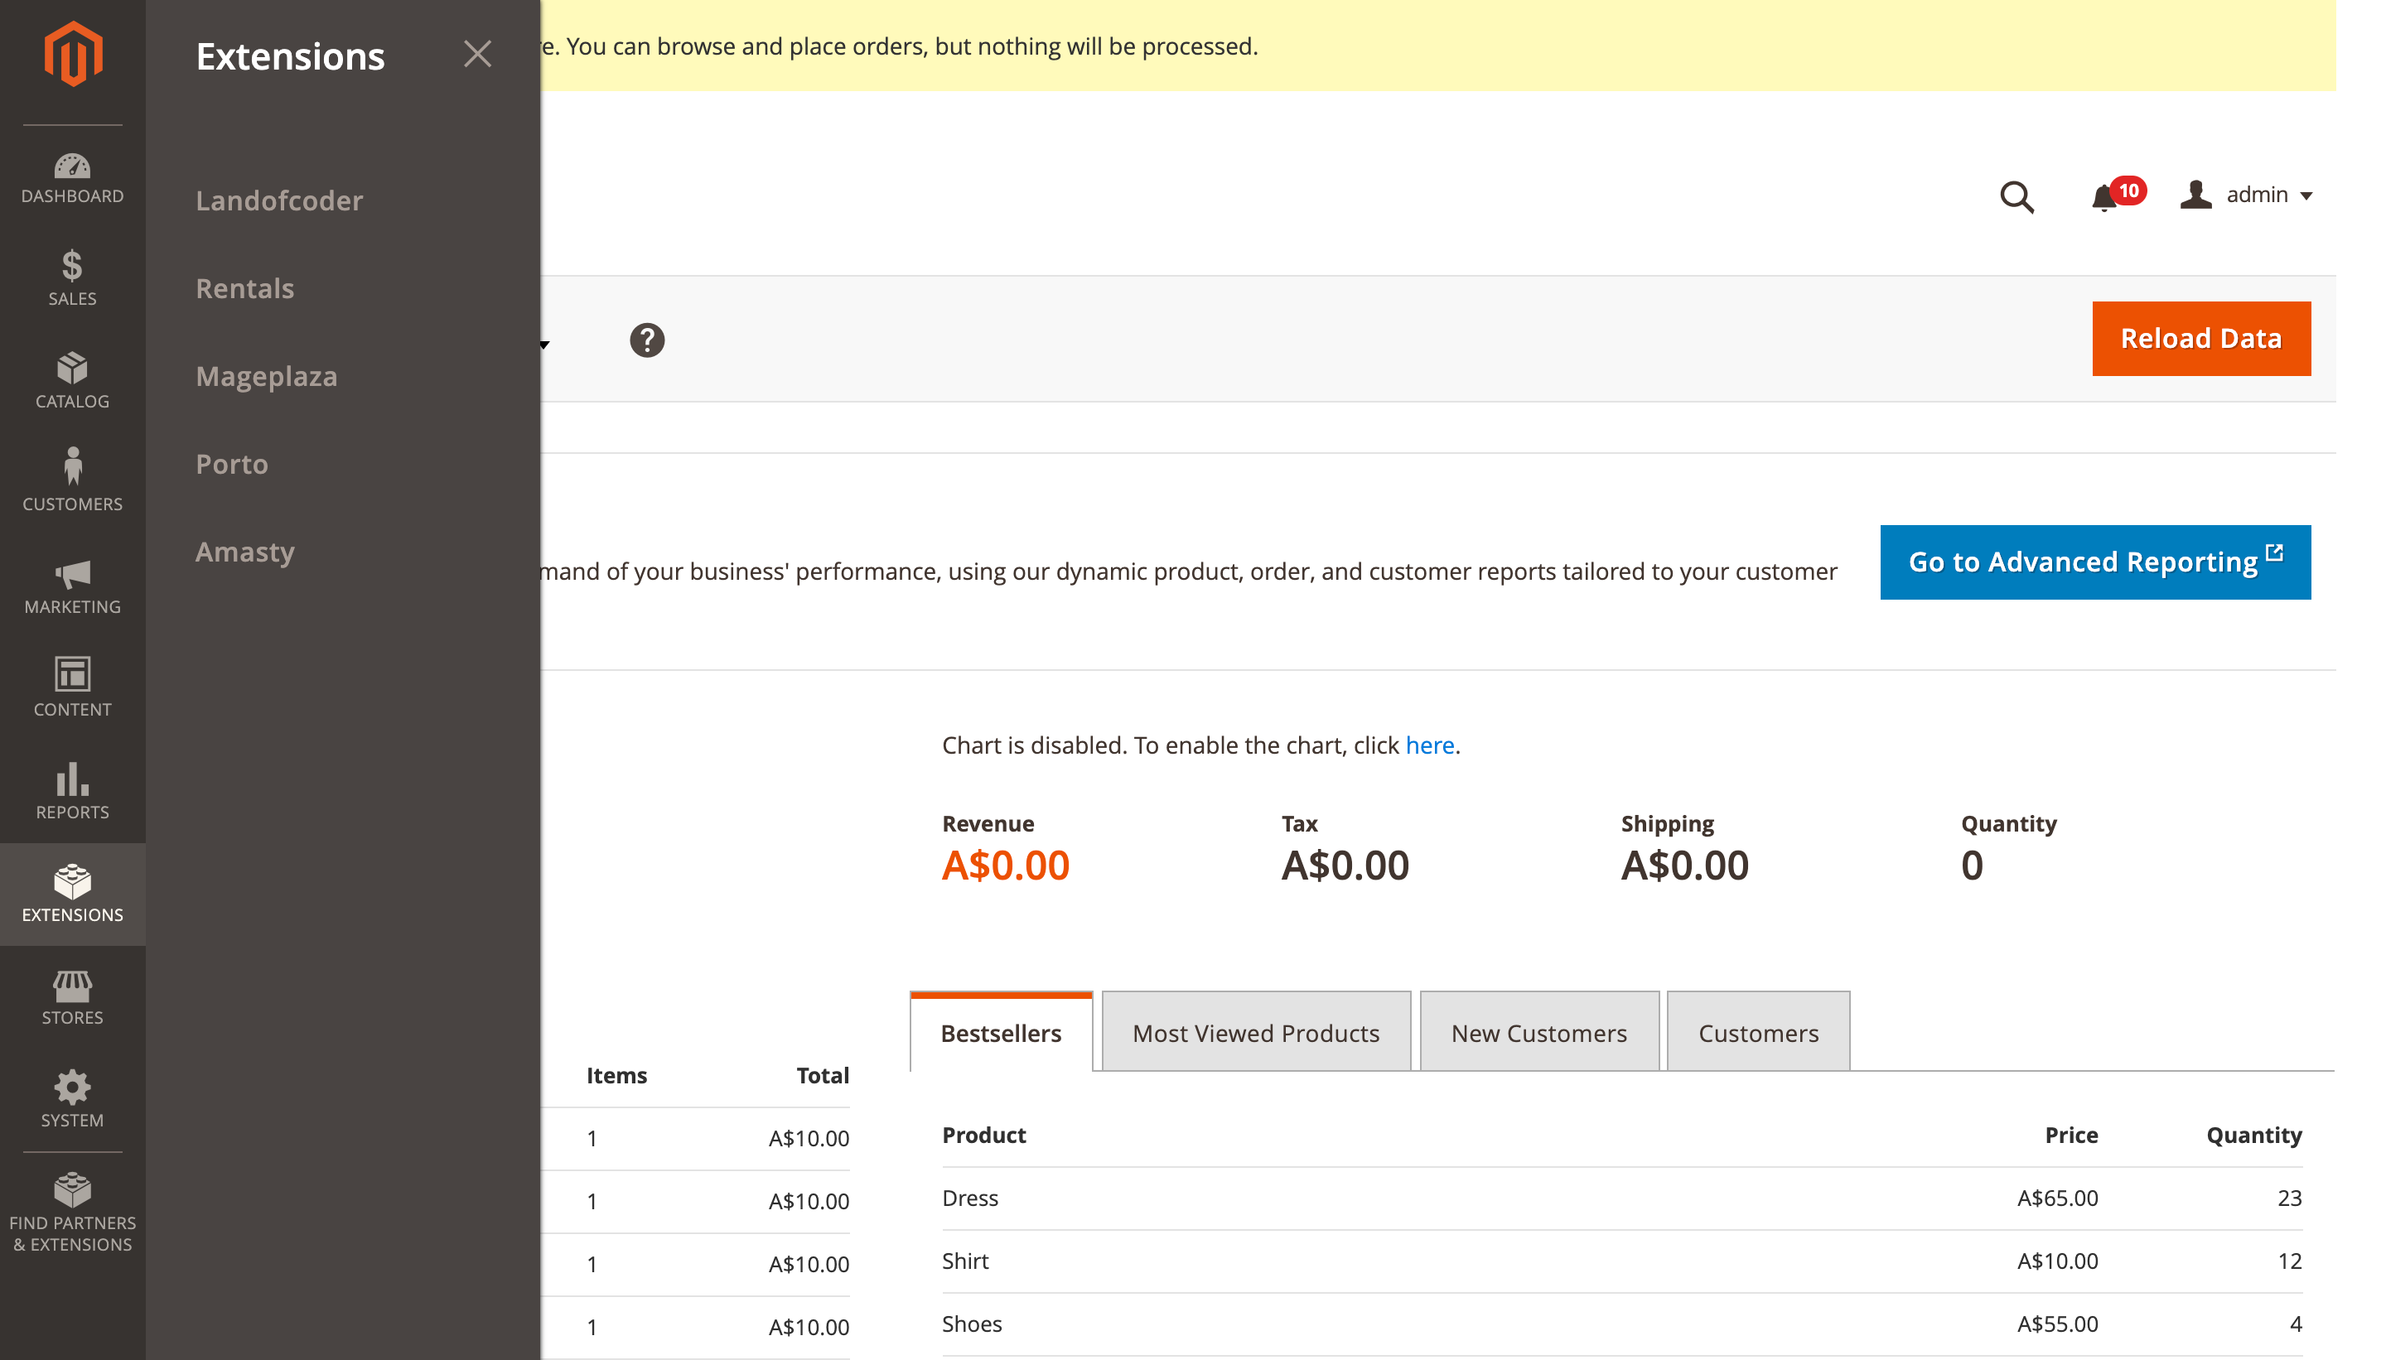Click the search magnifier icon
Viewport: 2386px width, 1360px height.
pyautogui.click(x=2016, y=197)
